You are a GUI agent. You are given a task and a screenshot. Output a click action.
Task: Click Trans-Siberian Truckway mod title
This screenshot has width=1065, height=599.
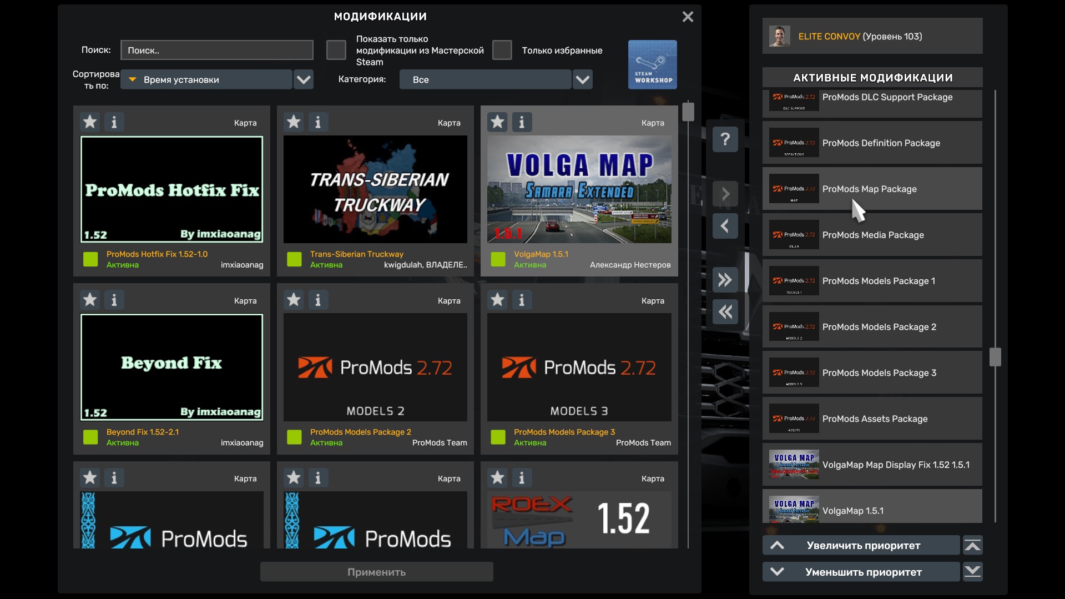click(x=357, y=254)
